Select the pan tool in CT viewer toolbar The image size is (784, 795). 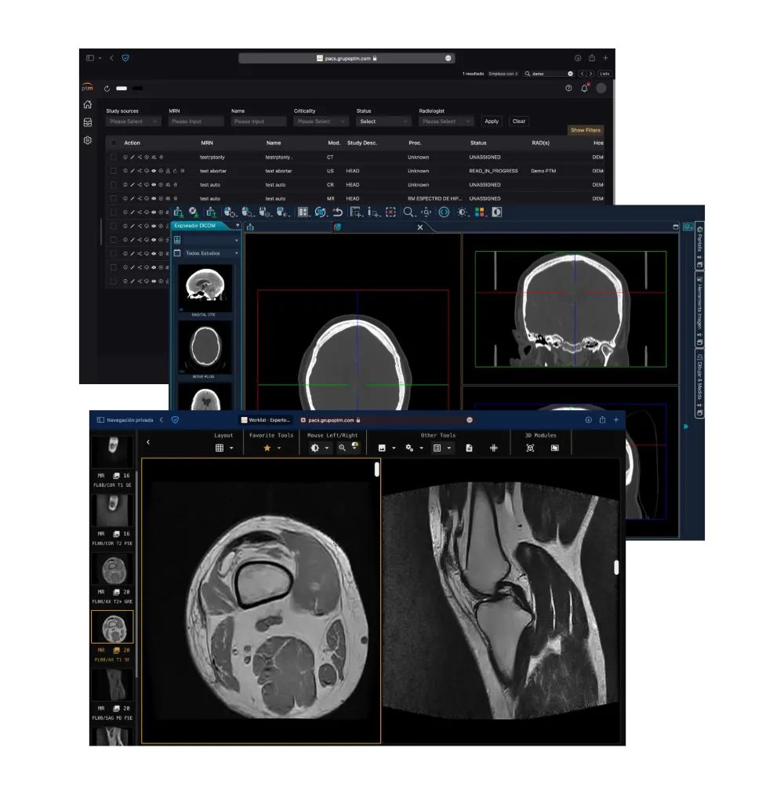(x=426, y=212)
